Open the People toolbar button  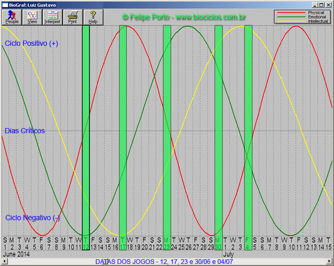click(11, 17)
